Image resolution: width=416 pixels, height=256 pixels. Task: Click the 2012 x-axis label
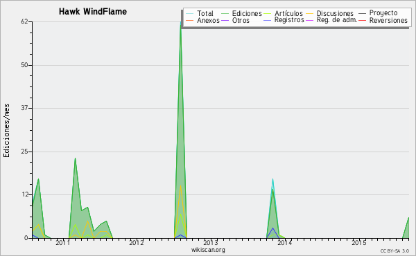point(137,243)
